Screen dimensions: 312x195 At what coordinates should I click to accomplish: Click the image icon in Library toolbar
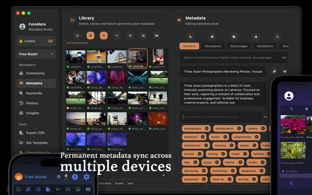[144, 35]
